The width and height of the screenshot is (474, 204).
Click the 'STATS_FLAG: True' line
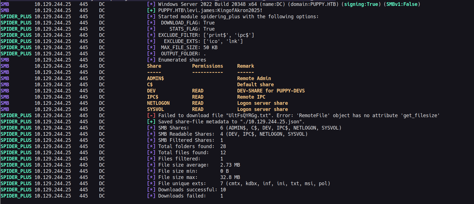tap(192, 29)
